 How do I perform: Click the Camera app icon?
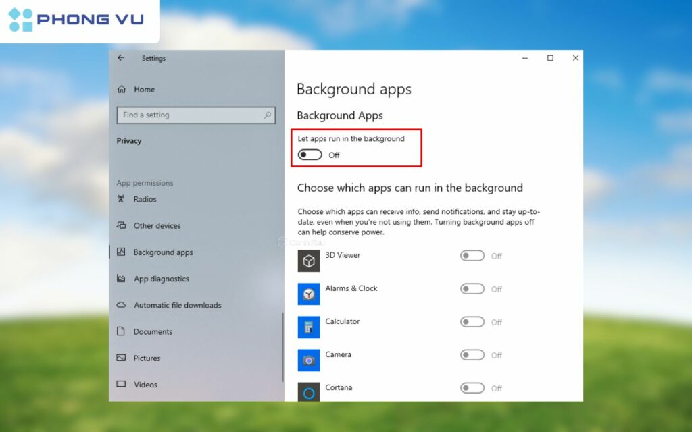pyautogui.click(x=309, y=360)
